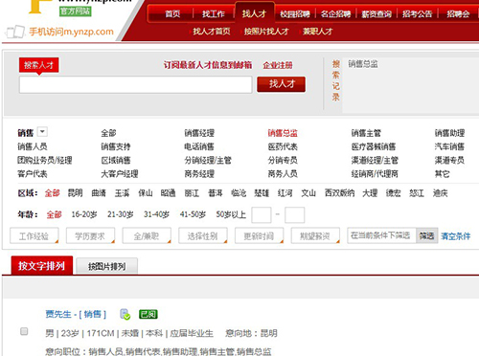Expand the 选择性别 filter dropdown
The height and width of the screenshot is (356, 479).
pos(203,236)
